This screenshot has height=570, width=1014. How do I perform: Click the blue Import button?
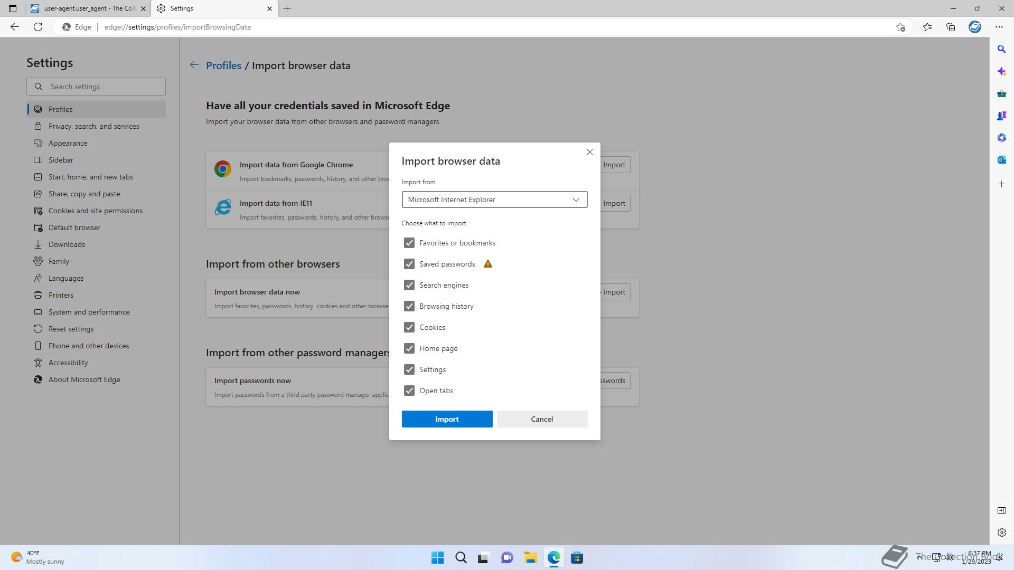[x=447, y=419]
